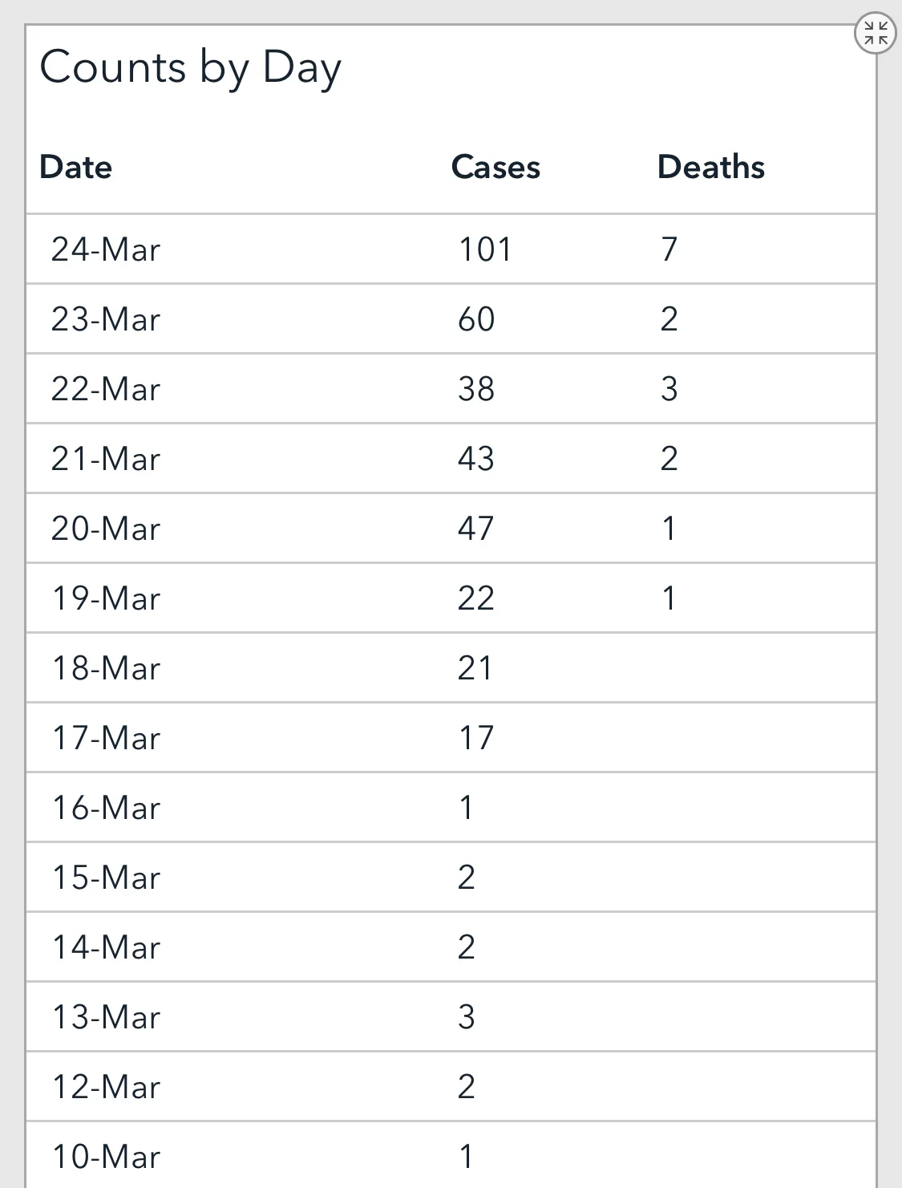Select the 13-Mar row
The width and height of the screenshot is (902, 1188).
(451, 1016)
